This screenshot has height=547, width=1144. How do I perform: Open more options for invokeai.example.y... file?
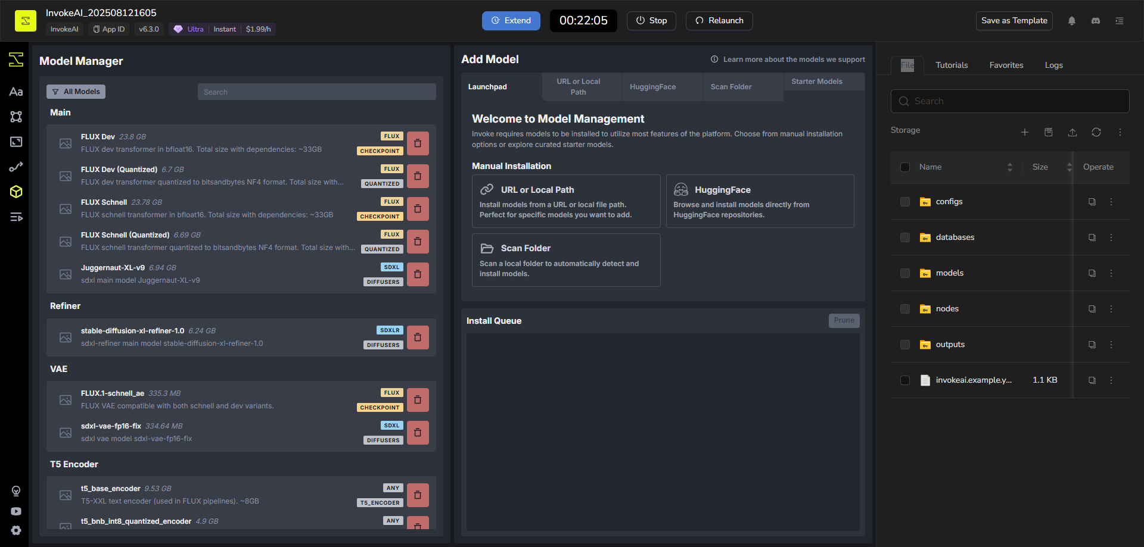click(x=1111, y=380)
